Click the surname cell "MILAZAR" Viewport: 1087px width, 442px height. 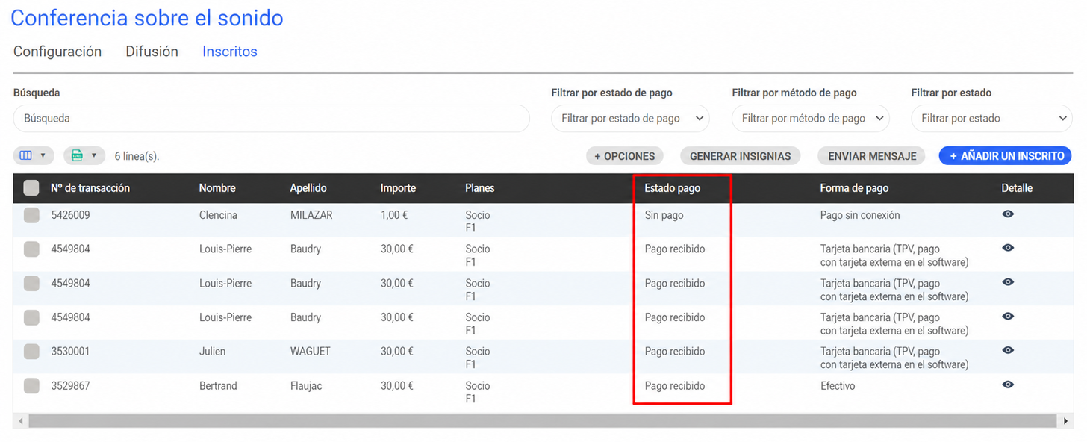(311, 215)
